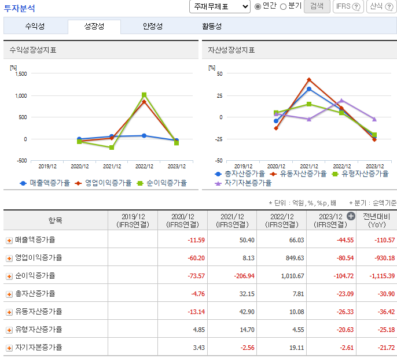Click the value 1,010.67 in the table
397x358 pixels.
(x=292, y=276)
